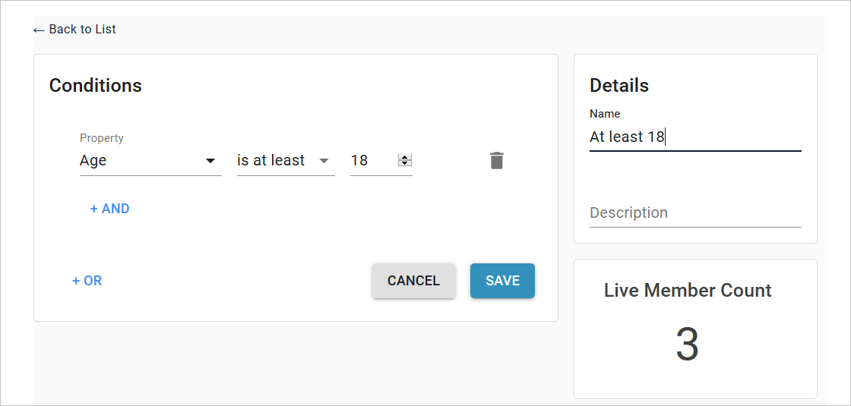851x406 pixels.
Task: Expand the Age property dropdown arrow
Action: click(x=210, y=161)
